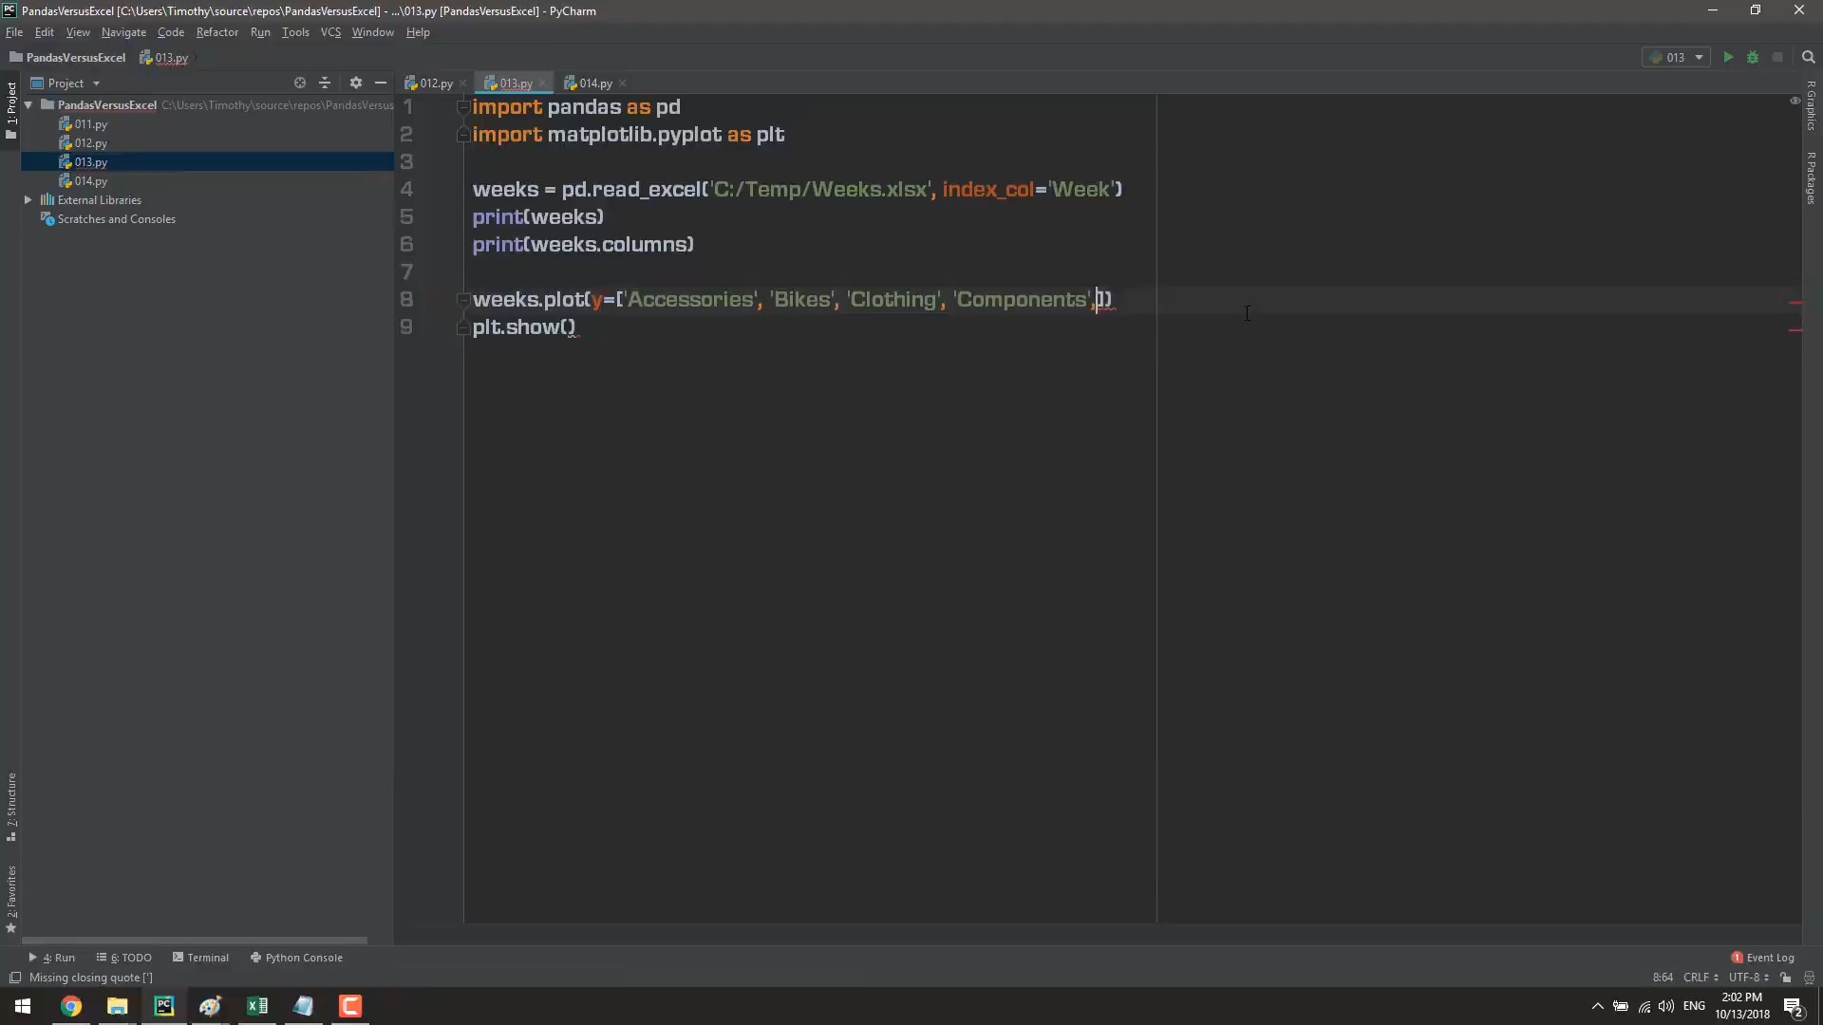Open Windows Start menu
Screen dimensions: 1823x1025
click(x=23, y=1006)
